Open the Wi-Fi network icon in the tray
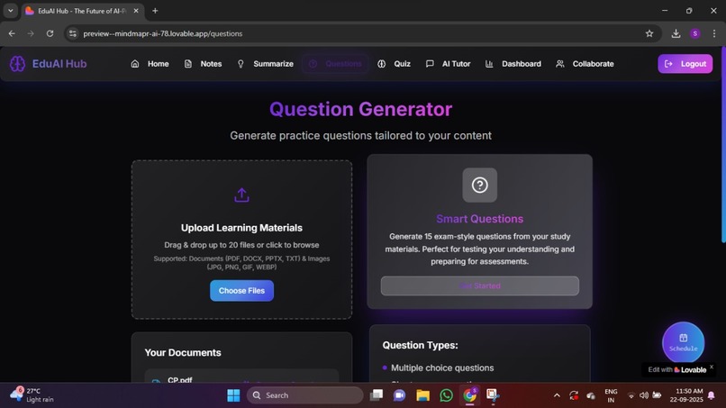726x408 pixels. [x=631, y=395]
